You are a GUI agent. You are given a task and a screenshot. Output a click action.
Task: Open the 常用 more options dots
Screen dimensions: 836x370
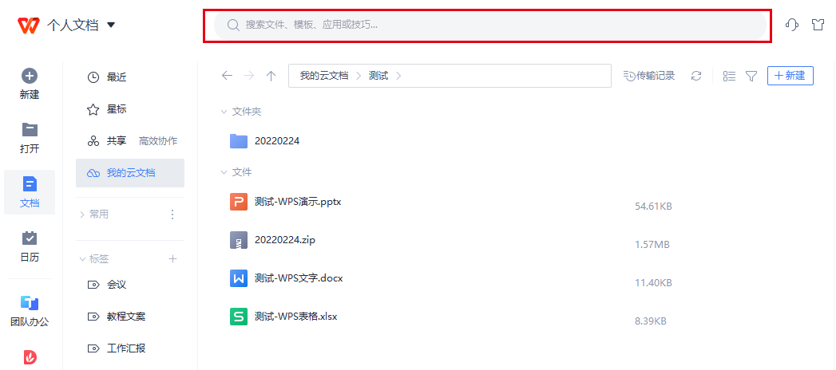[x=172, y=215]
